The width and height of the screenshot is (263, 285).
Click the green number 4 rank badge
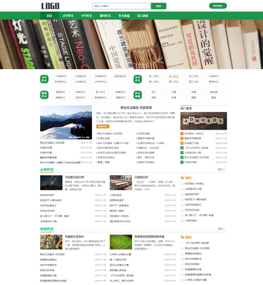(181, 148)
